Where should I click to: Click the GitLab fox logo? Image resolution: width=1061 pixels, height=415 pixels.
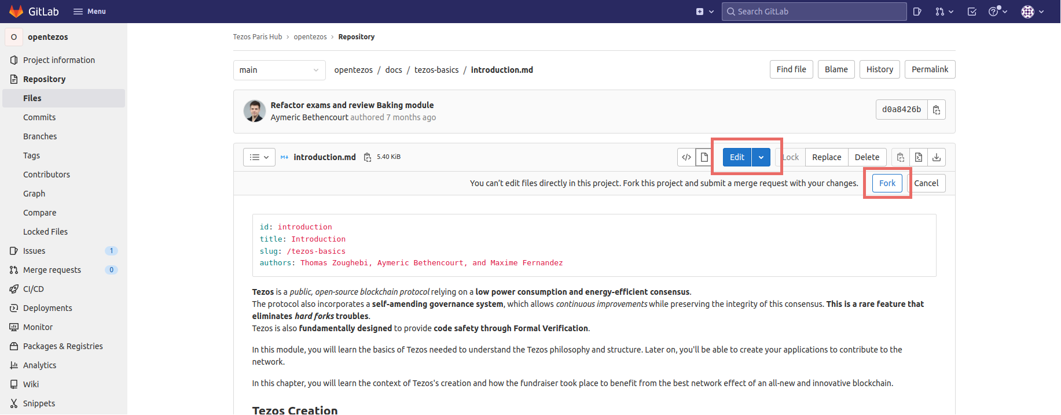pyautogui.click(x=16, y=12)
